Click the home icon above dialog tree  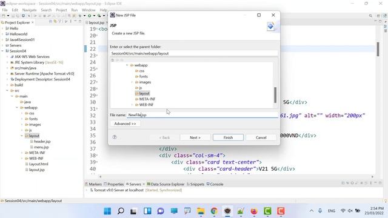[113, 60]
